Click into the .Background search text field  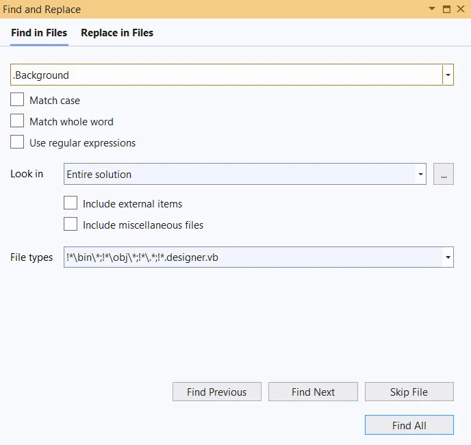[x=226, y=75]
